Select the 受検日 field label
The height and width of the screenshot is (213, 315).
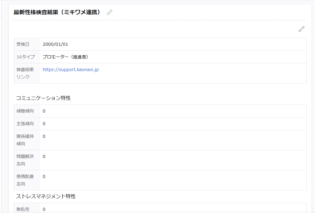pos(21,44)
